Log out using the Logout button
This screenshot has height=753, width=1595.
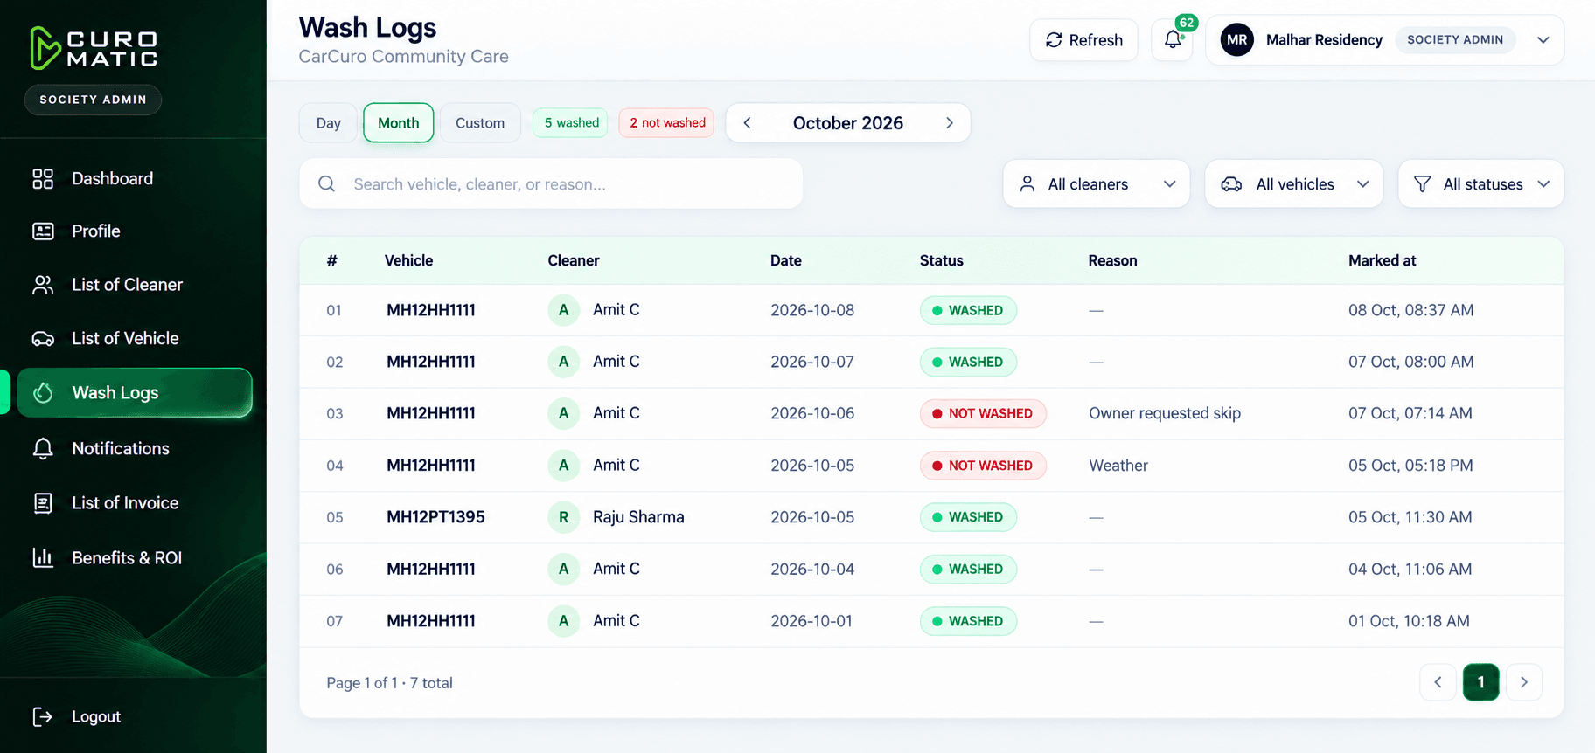pyautogui.click(x=77, y=716)
